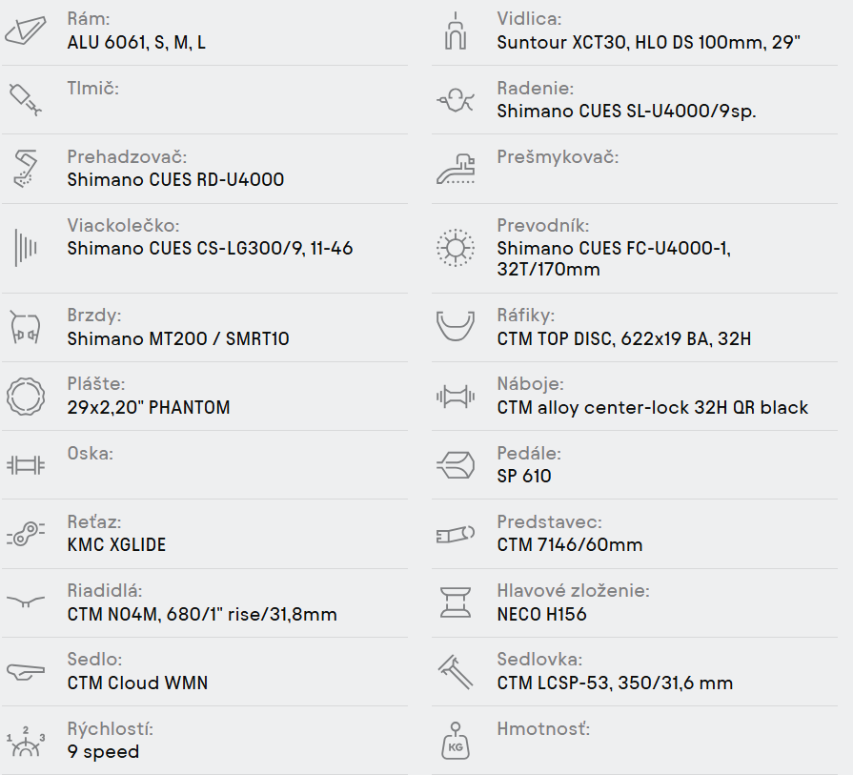Click the 'Hmotnosť:' label

coord(543,728)
